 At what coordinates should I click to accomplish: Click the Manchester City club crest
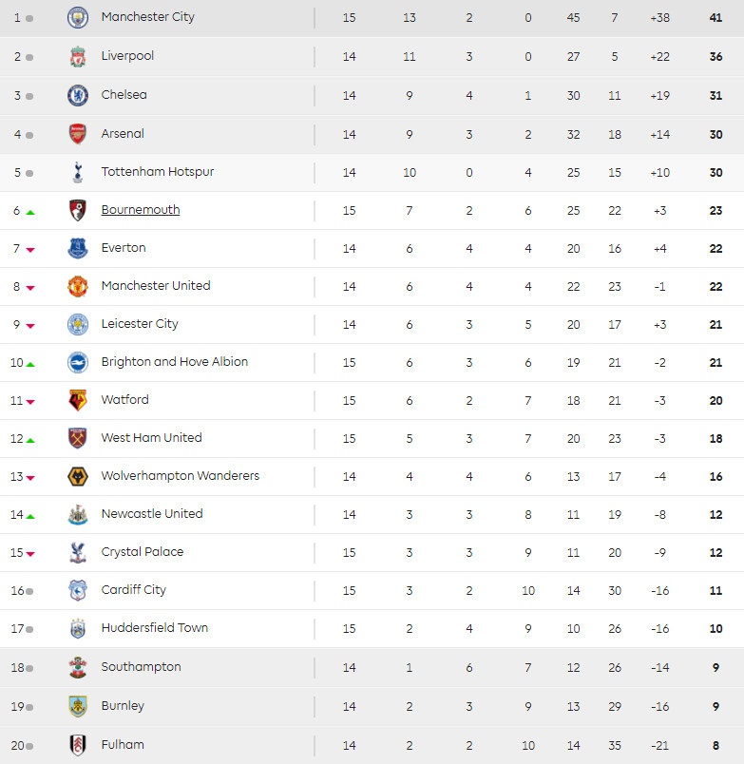coord(78,17)
